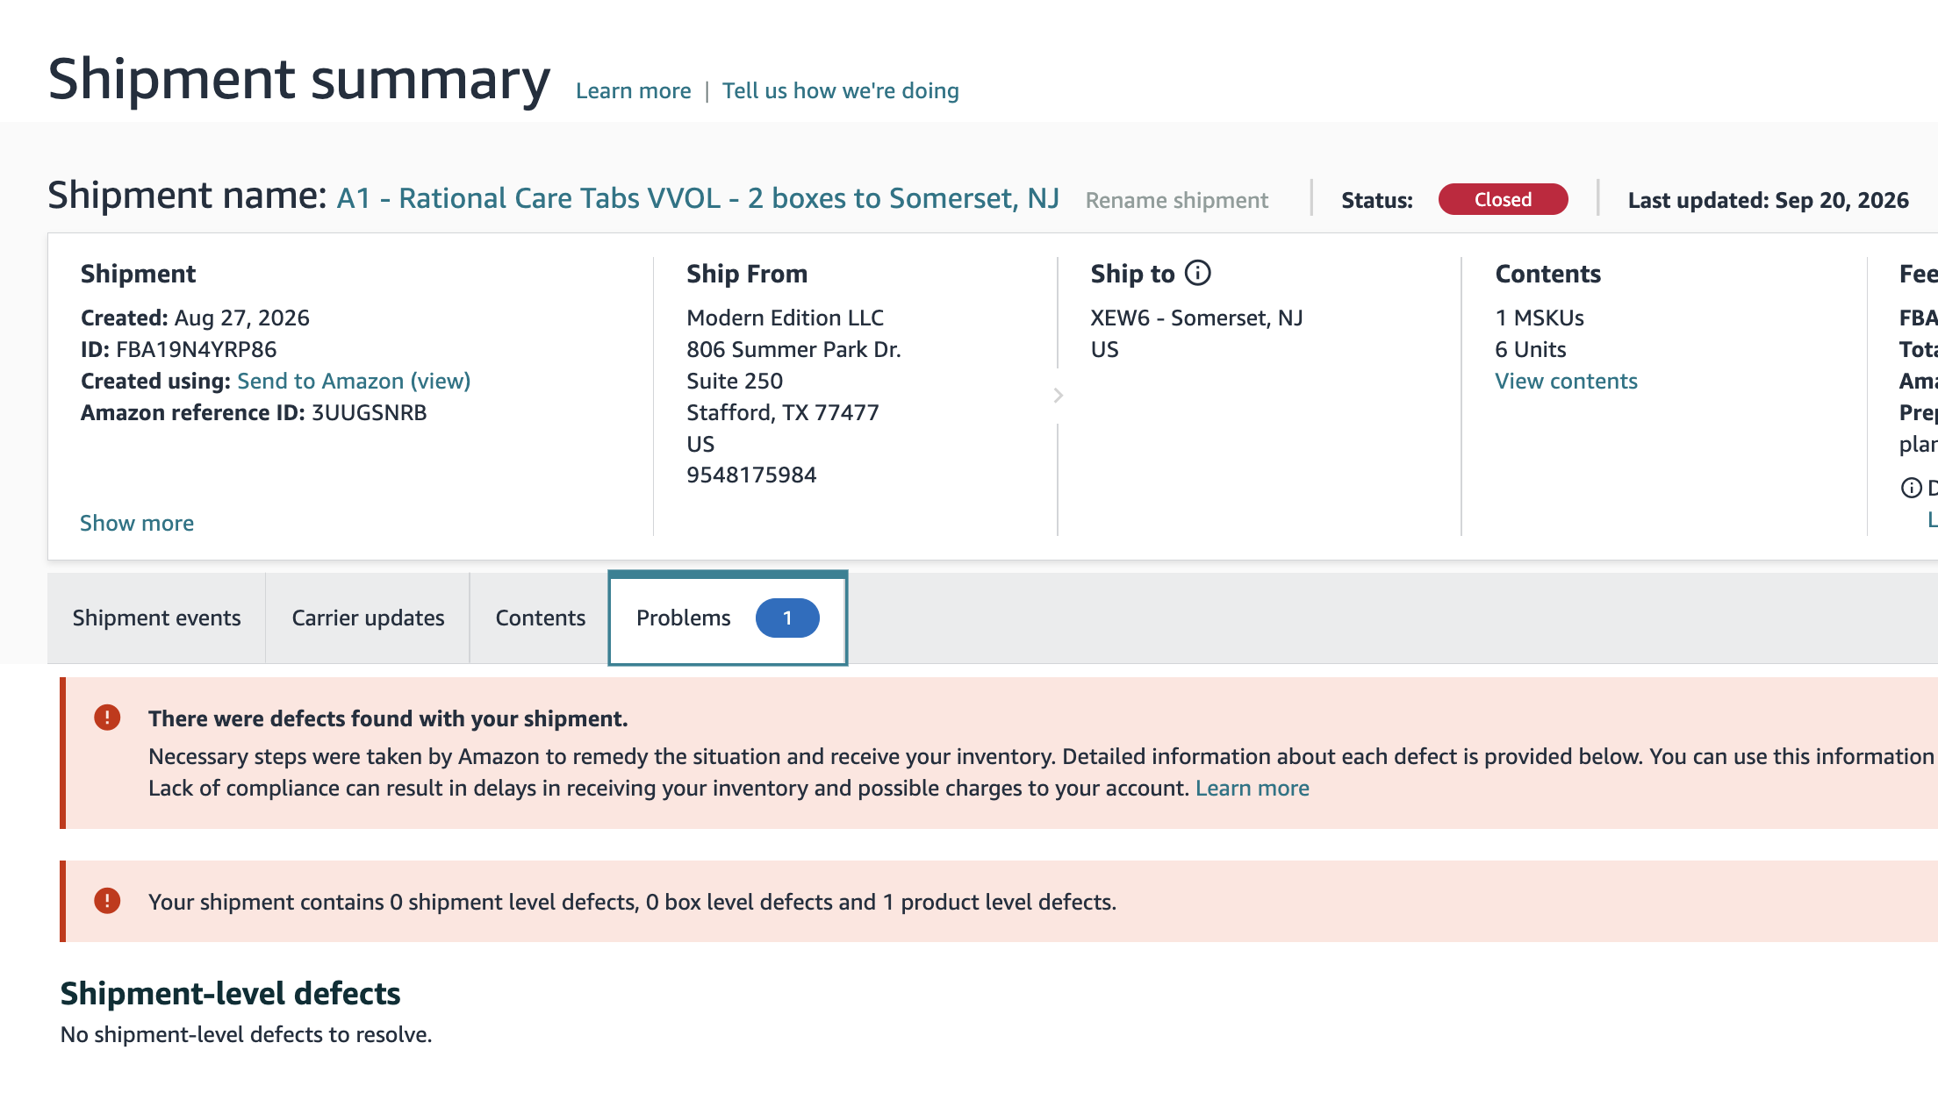Image resolution: width=1938 pixels, height=1100 pixels.
Task: Open the shipment name link A1 - Rational Care Tabs
Action: [699, 199]
